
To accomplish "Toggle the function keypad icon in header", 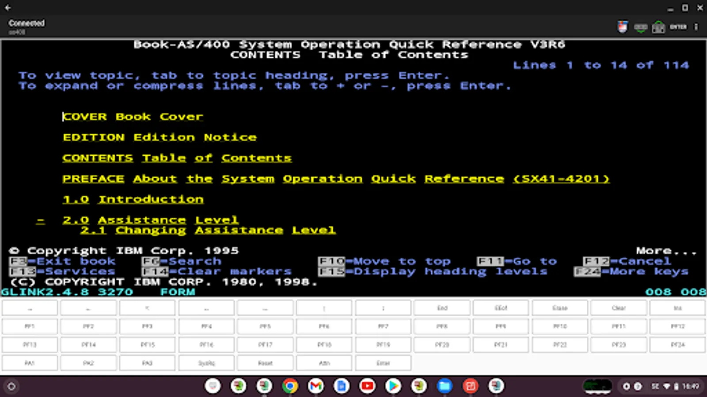I will click(658, 27).
